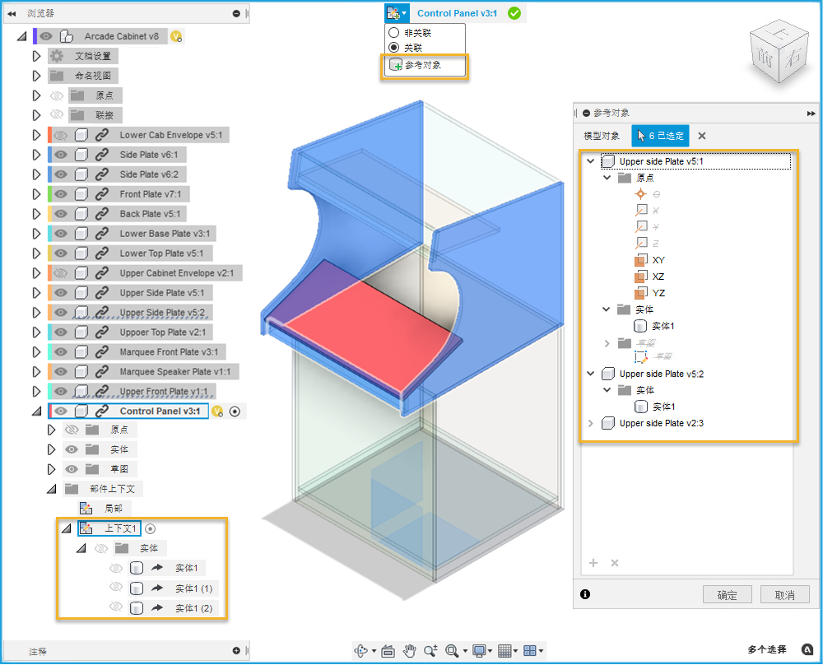
Task: Click the browser panel options dot
Action: (x=236, y=14)
